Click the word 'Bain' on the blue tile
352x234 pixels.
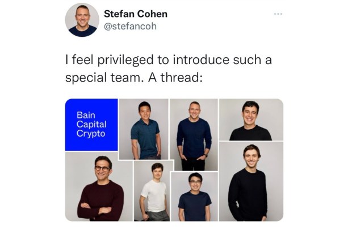(x=86, y=115)
